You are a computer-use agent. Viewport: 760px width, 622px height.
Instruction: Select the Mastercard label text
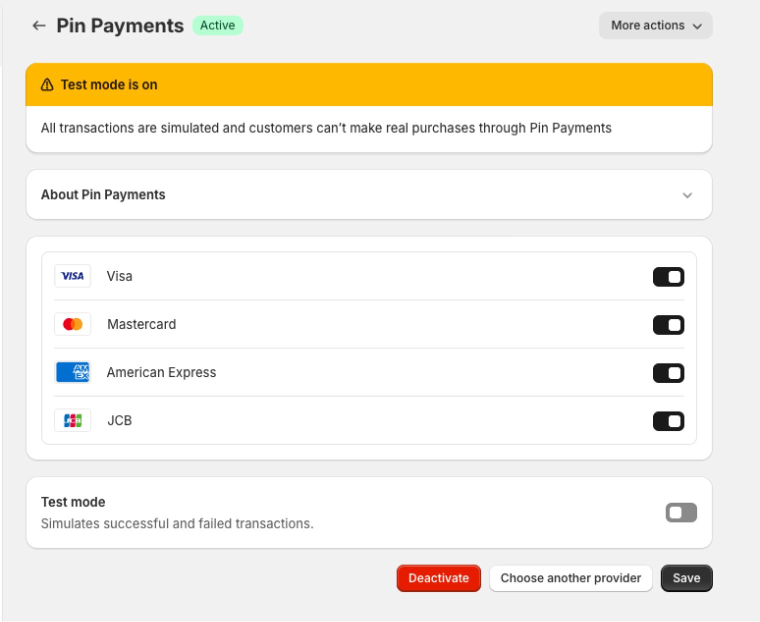coord(141,324)
